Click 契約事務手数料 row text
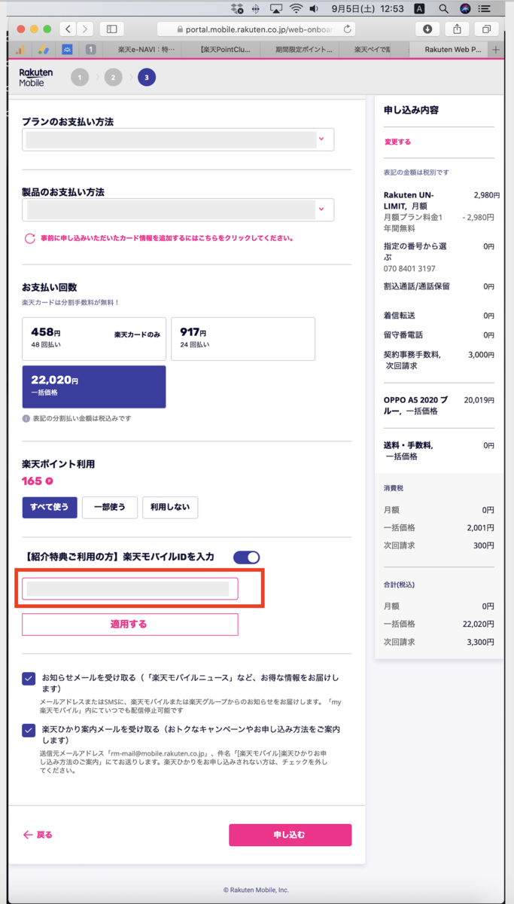Image resolution: width=514 pixels, height=904 pixels. (x=412, y=360)
